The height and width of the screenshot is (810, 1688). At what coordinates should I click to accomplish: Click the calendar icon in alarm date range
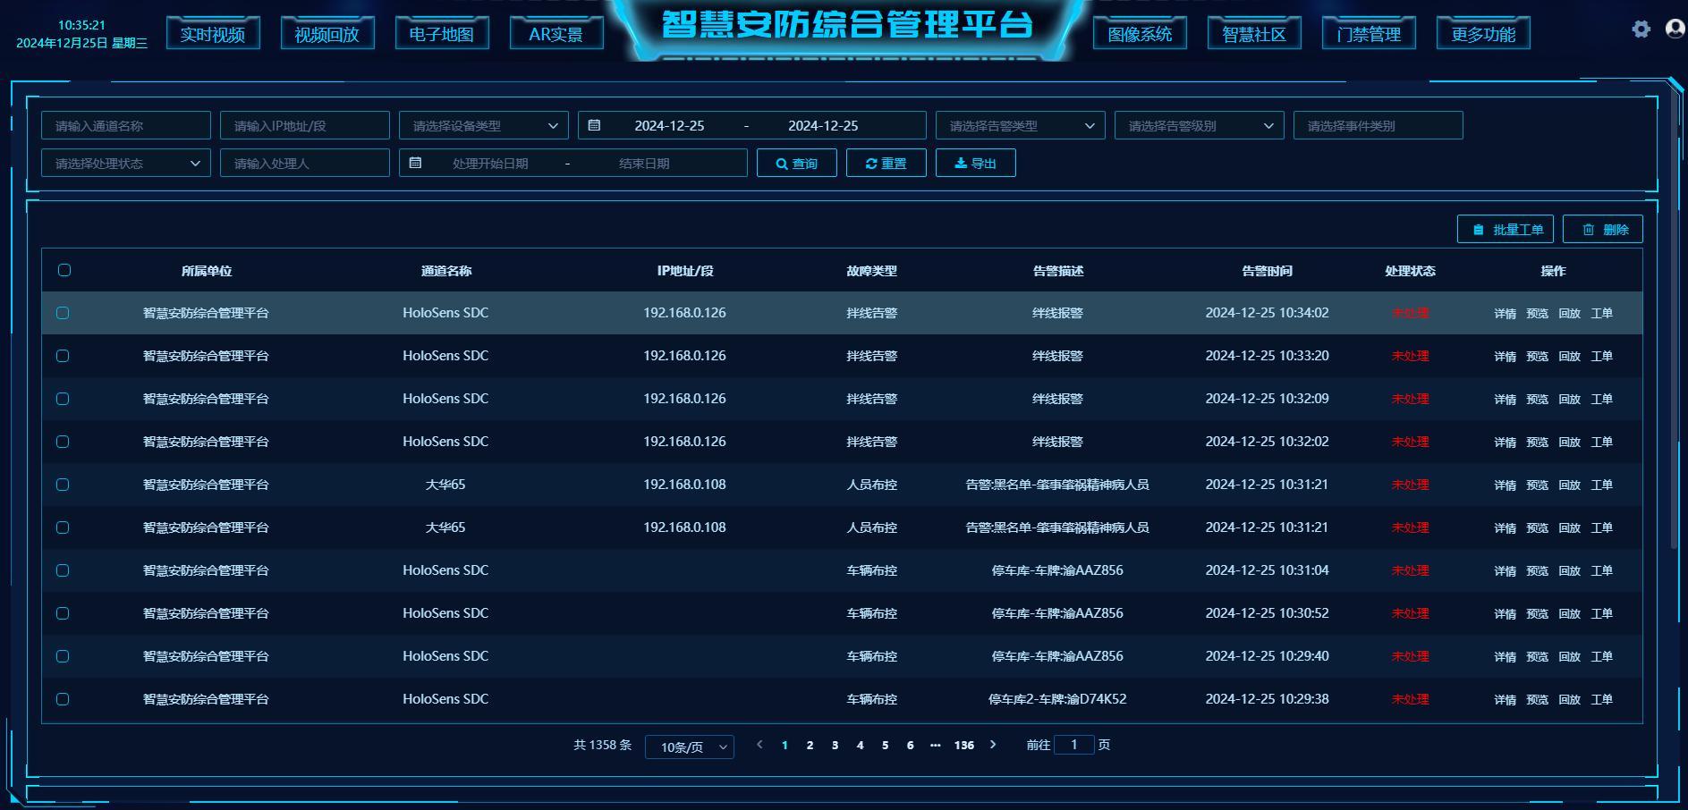coord(594,125)
